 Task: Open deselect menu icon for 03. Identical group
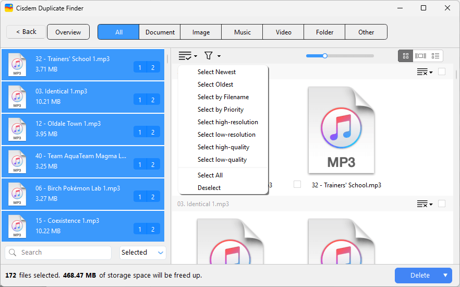[x=422, y=204]
